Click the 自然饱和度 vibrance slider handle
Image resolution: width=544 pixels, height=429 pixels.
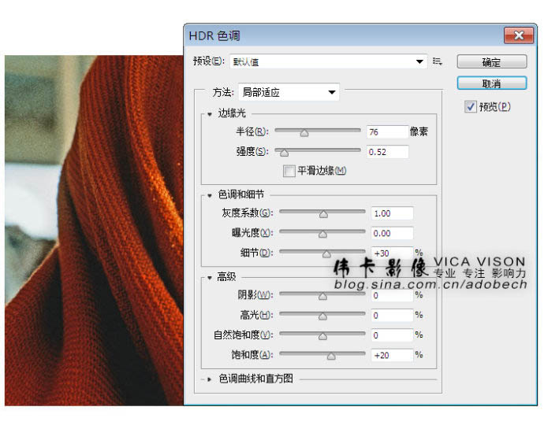(x=322, y=337)
